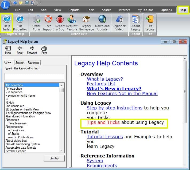Switch to the Index tab

click(x=8, y=62)
